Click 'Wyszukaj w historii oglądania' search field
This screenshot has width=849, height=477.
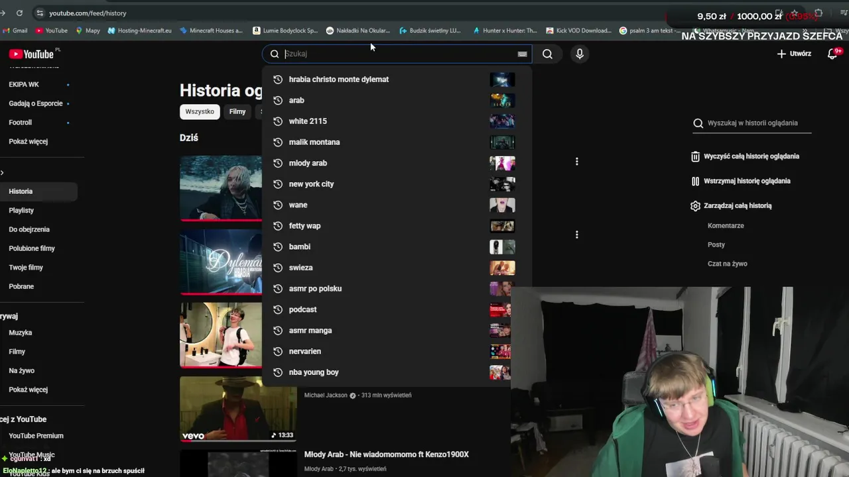752,123
